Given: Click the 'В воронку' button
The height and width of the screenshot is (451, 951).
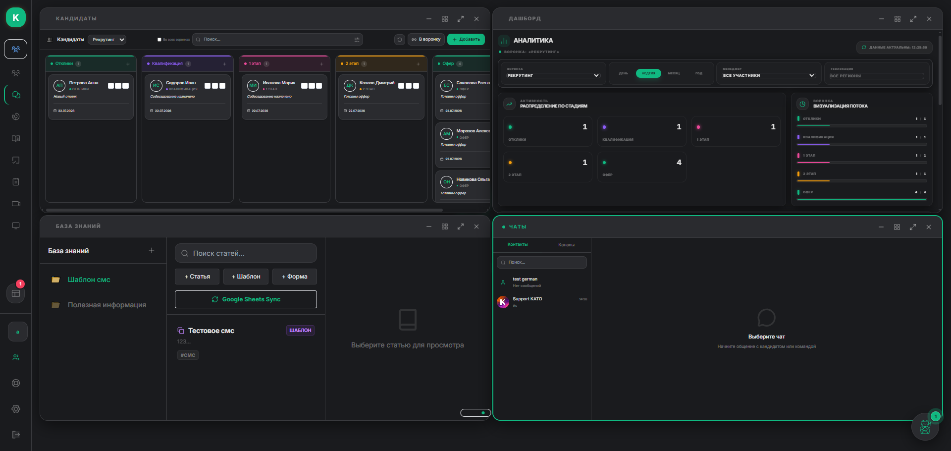Looking at the screenshot, I should pyautogui.click(x=426, y=40).
